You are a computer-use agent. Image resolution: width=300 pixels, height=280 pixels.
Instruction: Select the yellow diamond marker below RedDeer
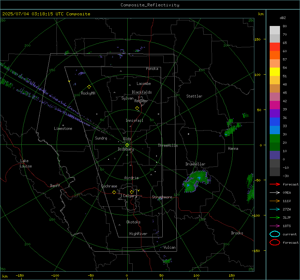(137, 108)
